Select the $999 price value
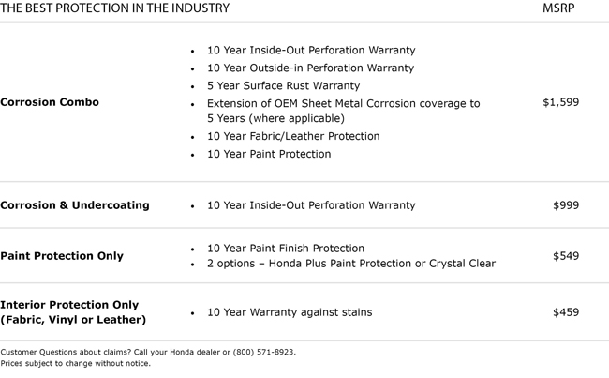 [x=566, y=205]
